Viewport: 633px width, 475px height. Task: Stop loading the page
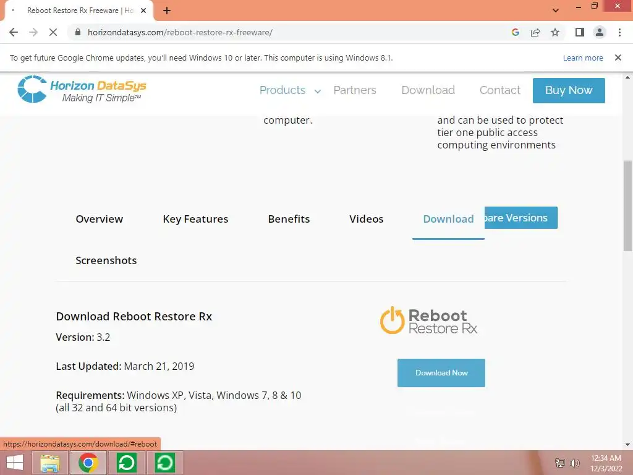[53, 32]
